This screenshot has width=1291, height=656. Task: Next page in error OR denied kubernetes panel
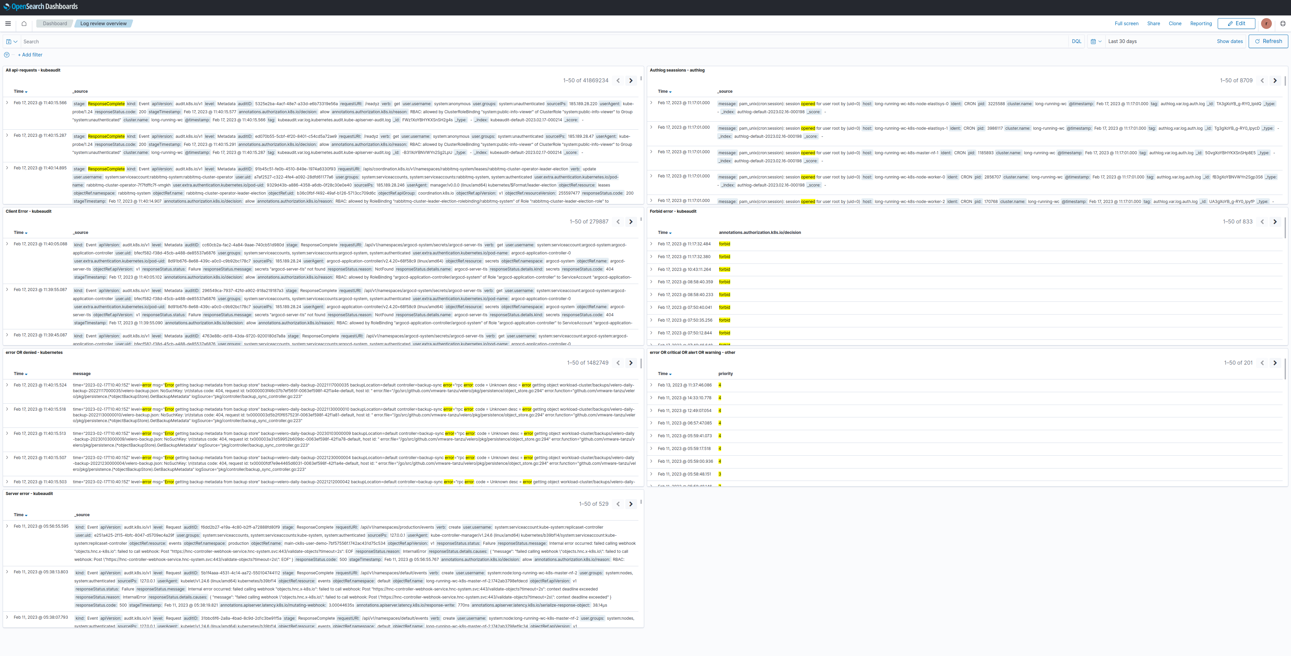pos(631,363)
